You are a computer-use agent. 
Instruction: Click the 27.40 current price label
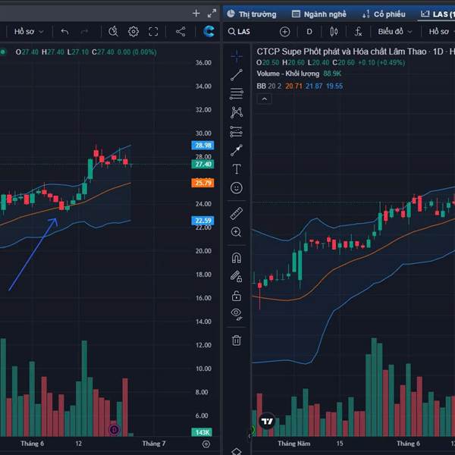click(x=202, y=165)
